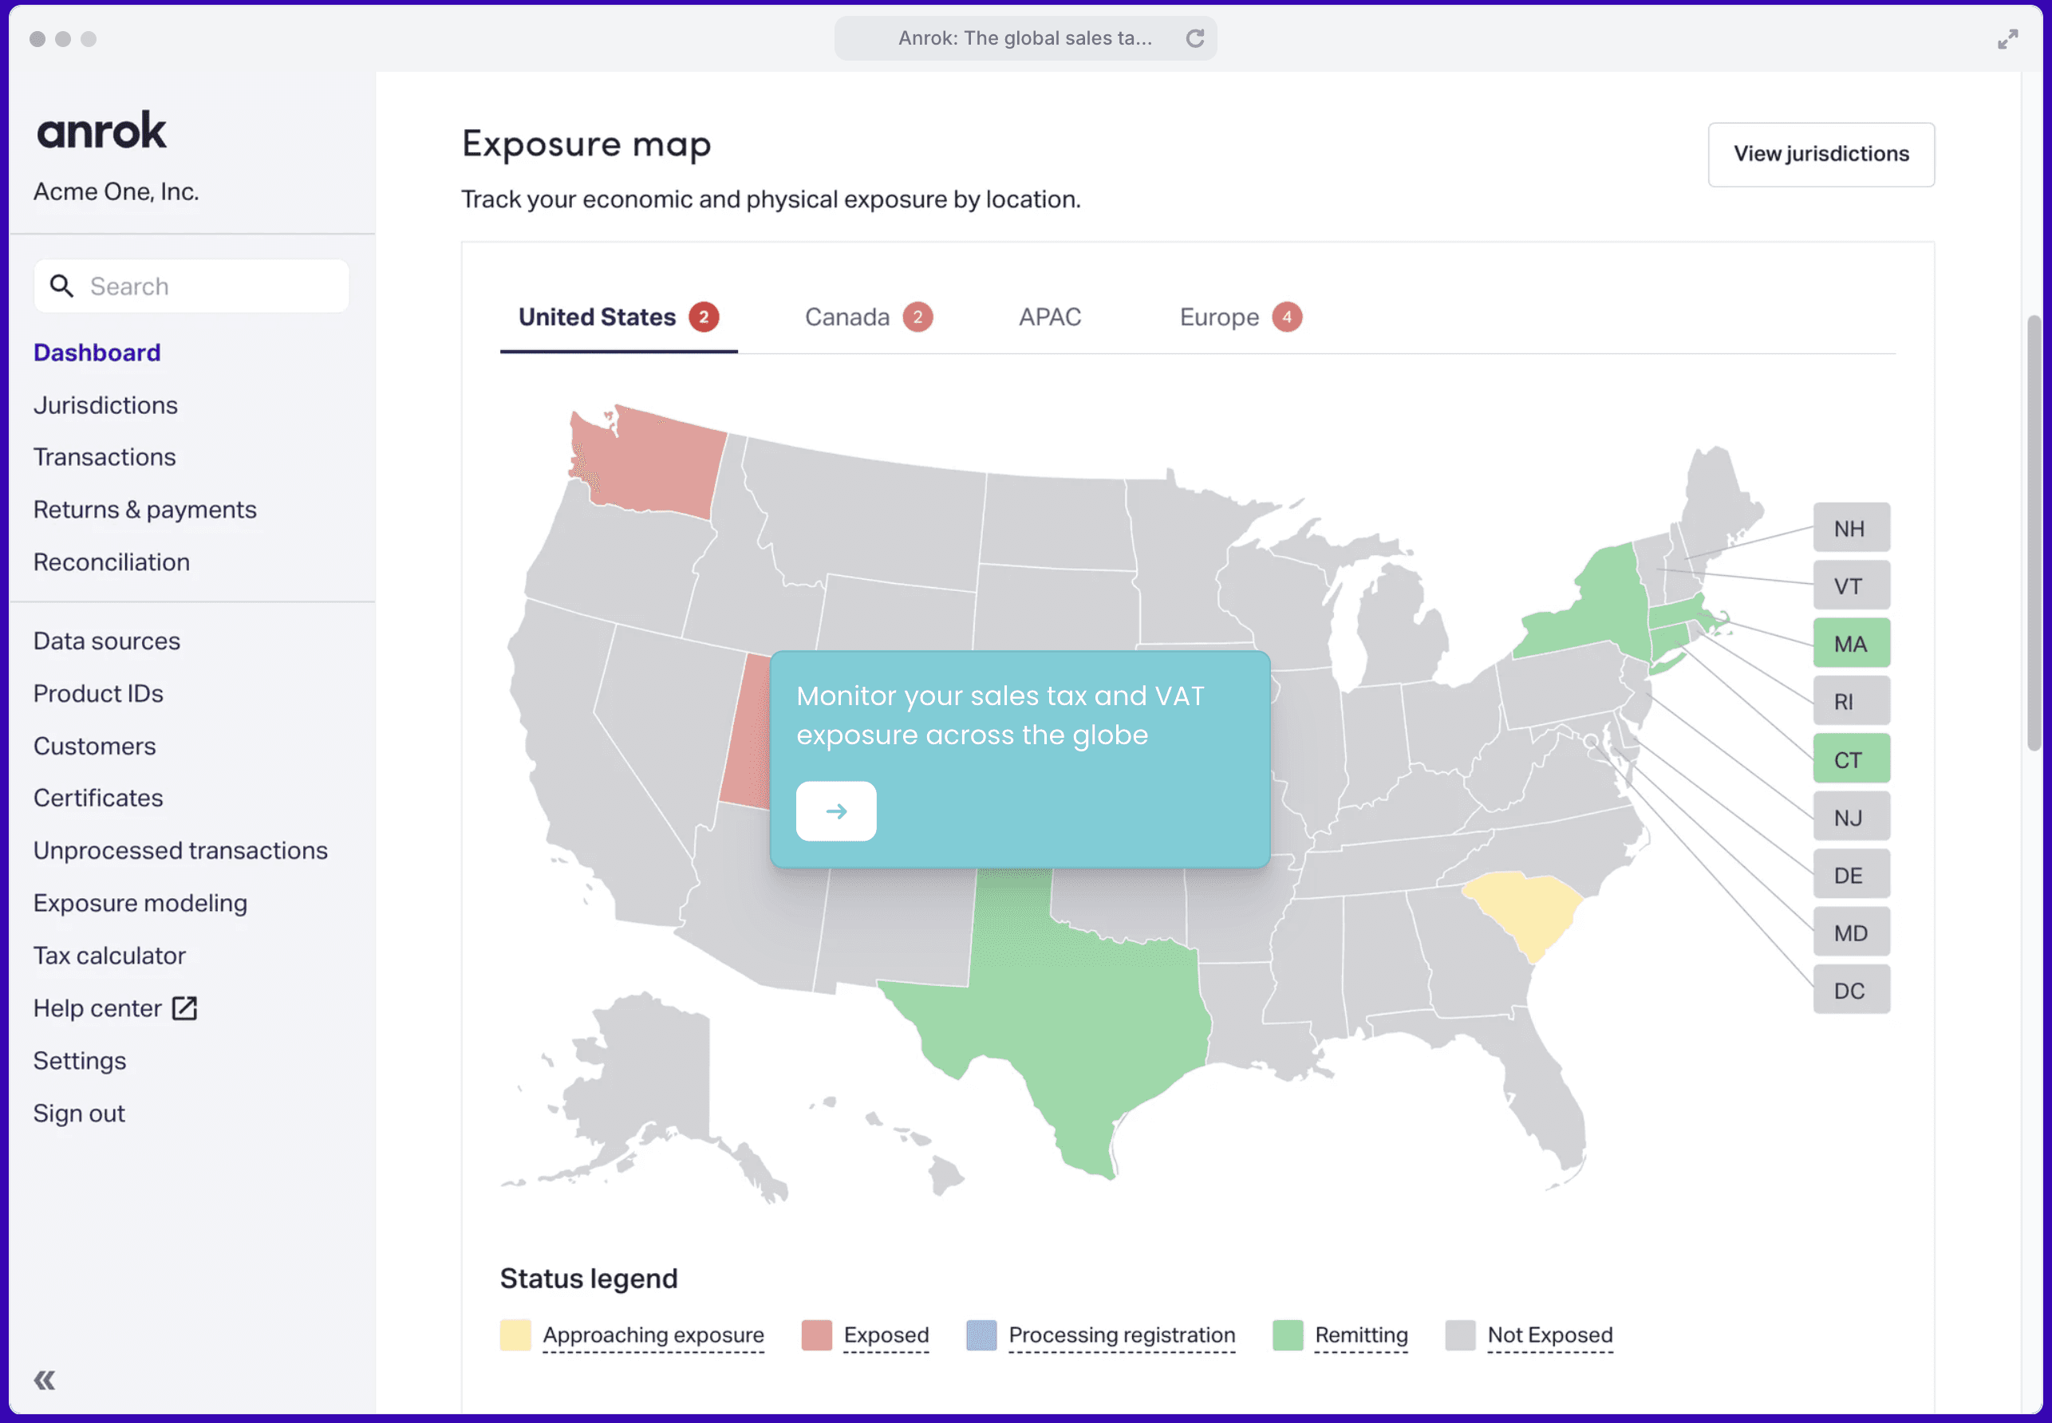
Task: Click the Remitting green legend swatch
Action: pyautogui.click(x=1287, y=1335)
